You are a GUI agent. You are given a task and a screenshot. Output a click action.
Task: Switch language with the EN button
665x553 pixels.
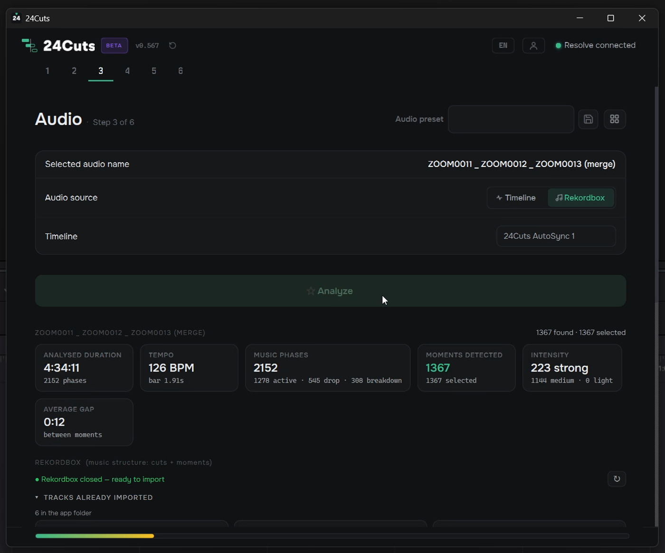point(503,46)
